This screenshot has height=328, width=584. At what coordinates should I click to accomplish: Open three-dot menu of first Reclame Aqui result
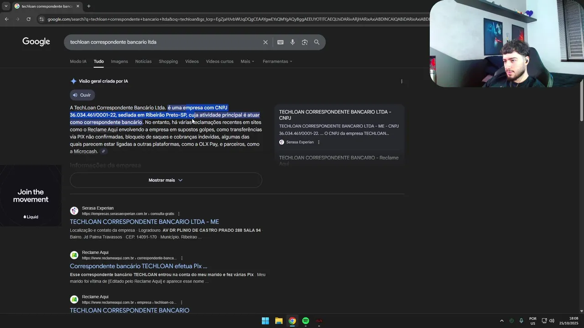(182, 258)
